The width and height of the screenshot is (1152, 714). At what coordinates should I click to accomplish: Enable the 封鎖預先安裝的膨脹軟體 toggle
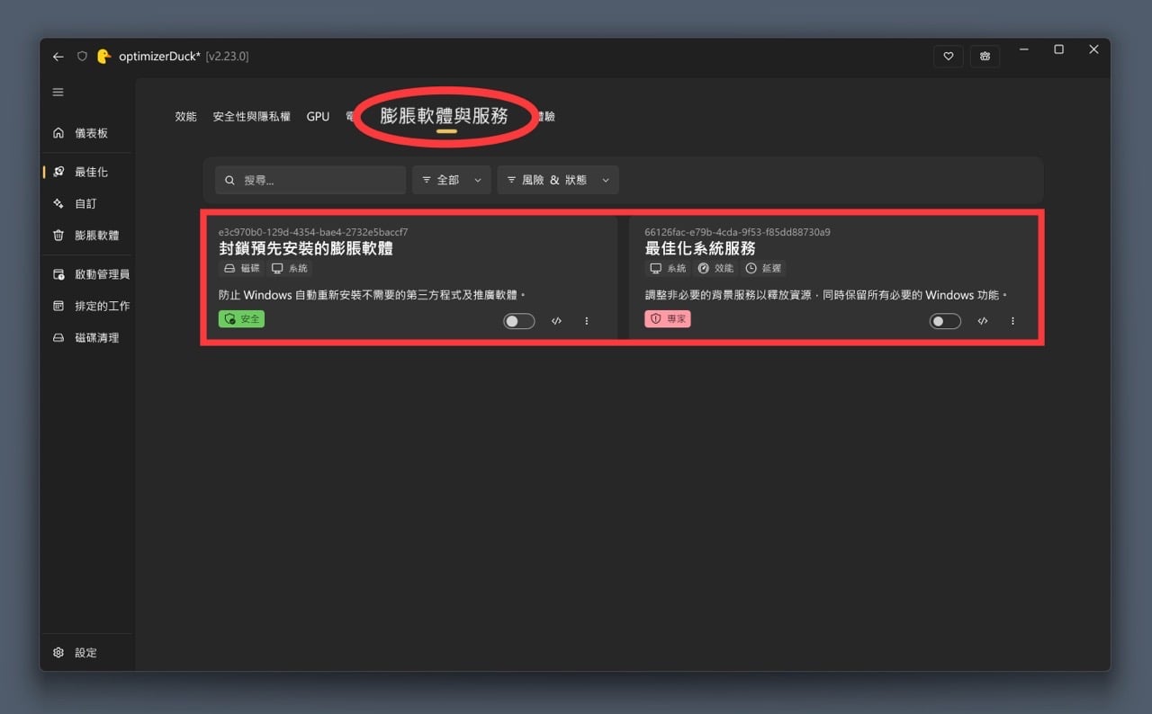518,321
